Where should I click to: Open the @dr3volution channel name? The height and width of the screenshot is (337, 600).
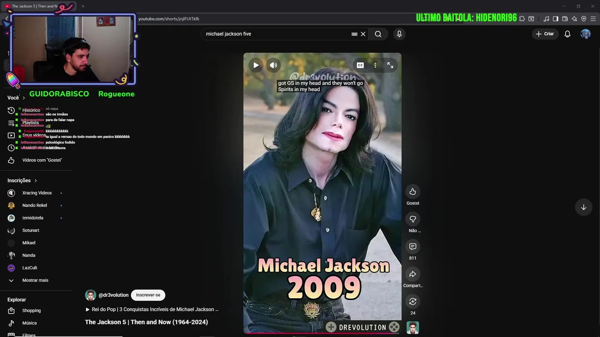click(x=113, y=295)
